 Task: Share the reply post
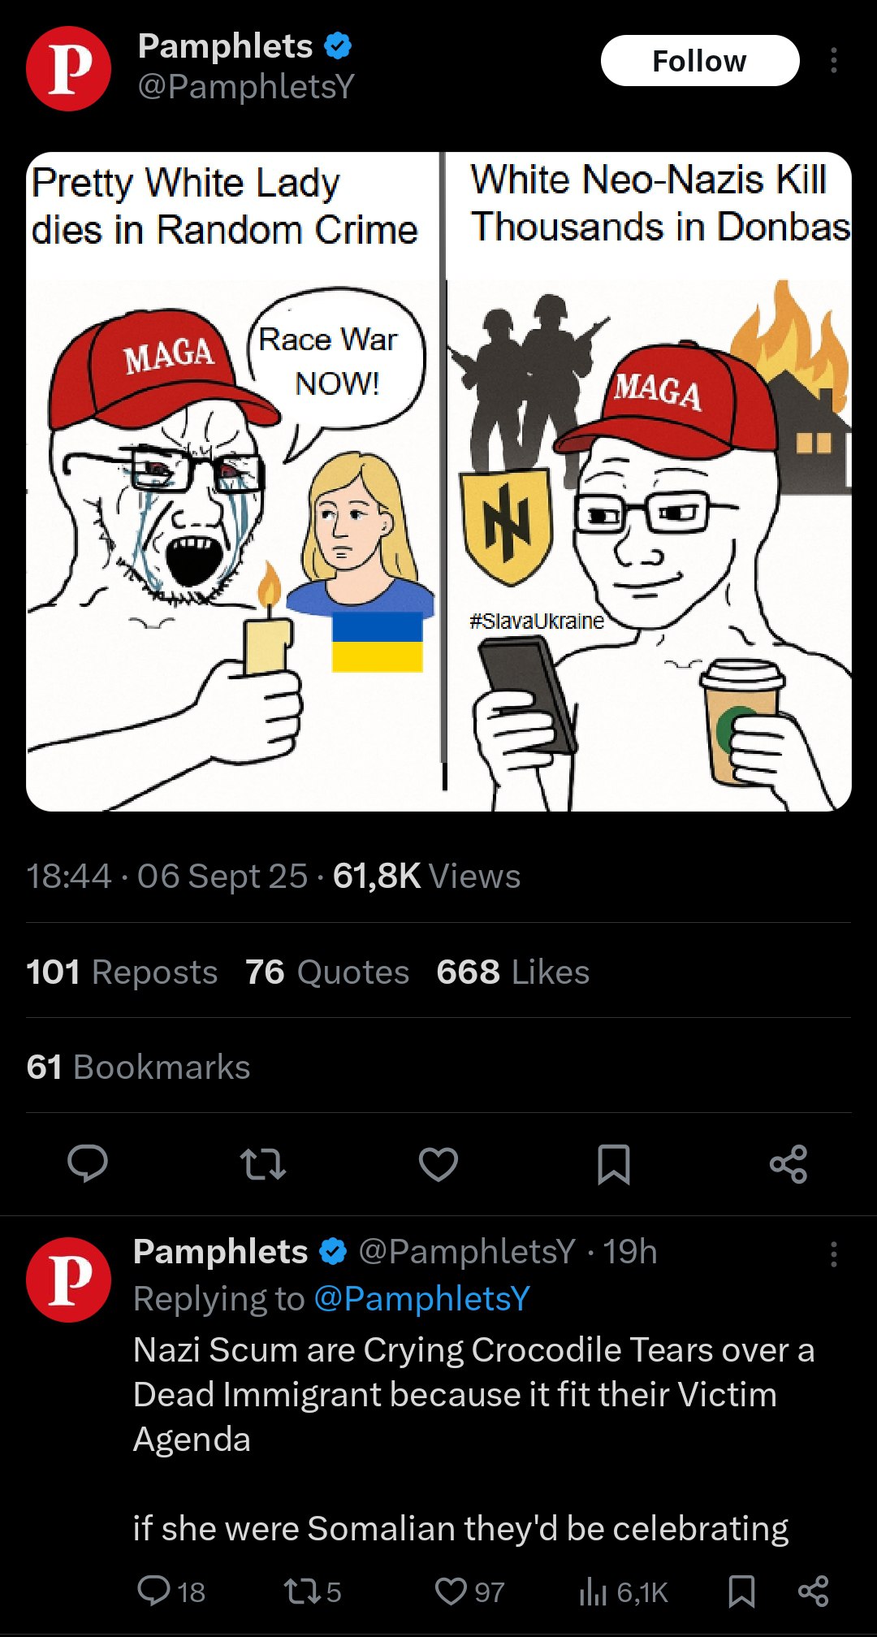pos(813,1591)
